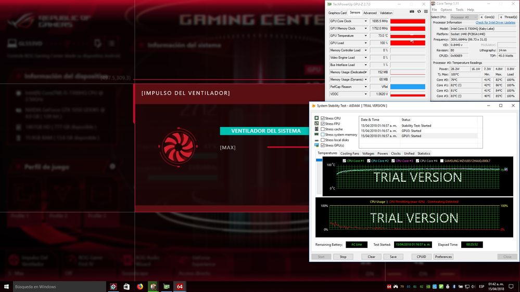The height and width of the screenshot is (292, 520).
Task: Open Core Temp Options menu
Action: [446, 9]
